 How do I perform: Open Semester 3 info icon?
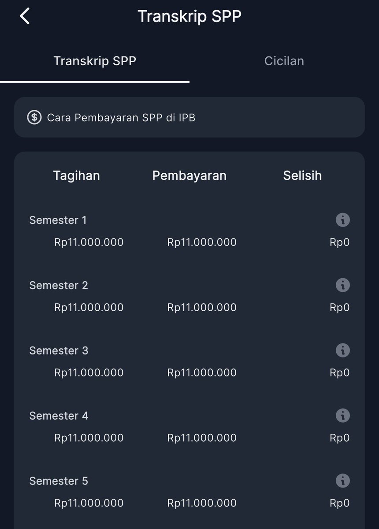342,350
